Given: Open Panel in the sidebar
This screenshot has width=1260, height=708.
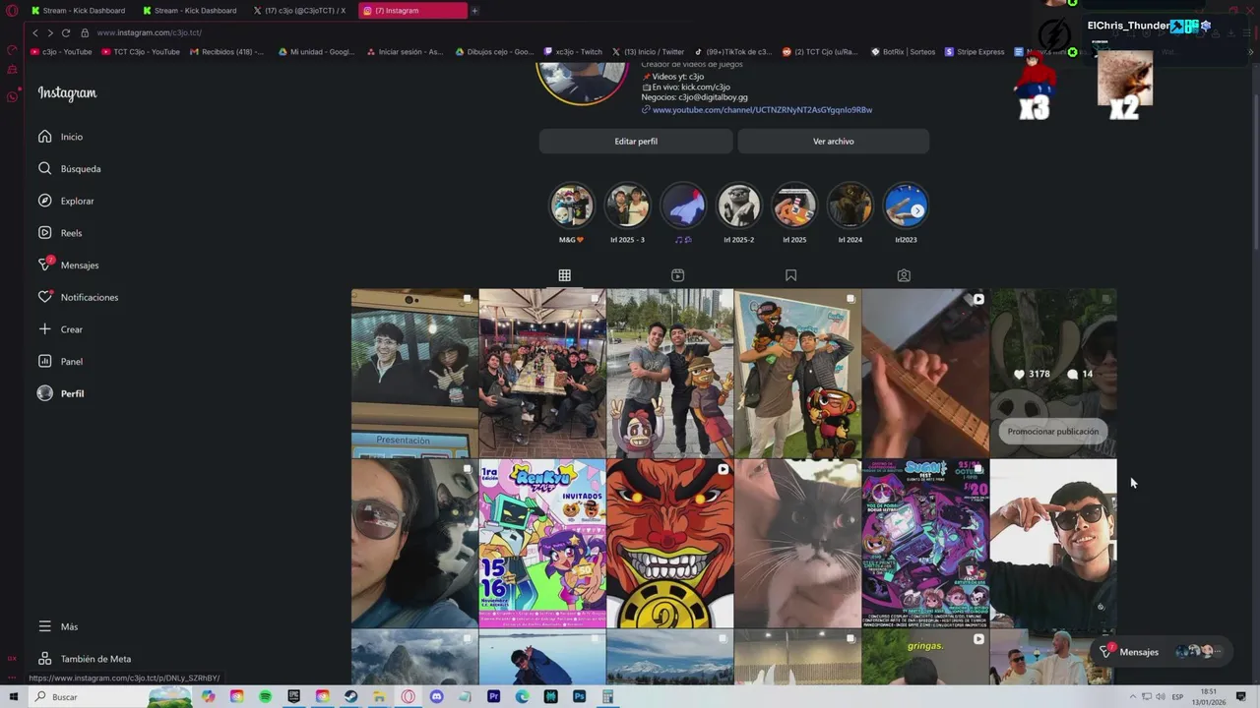Looking at the screenshot, I should (60, 362).
